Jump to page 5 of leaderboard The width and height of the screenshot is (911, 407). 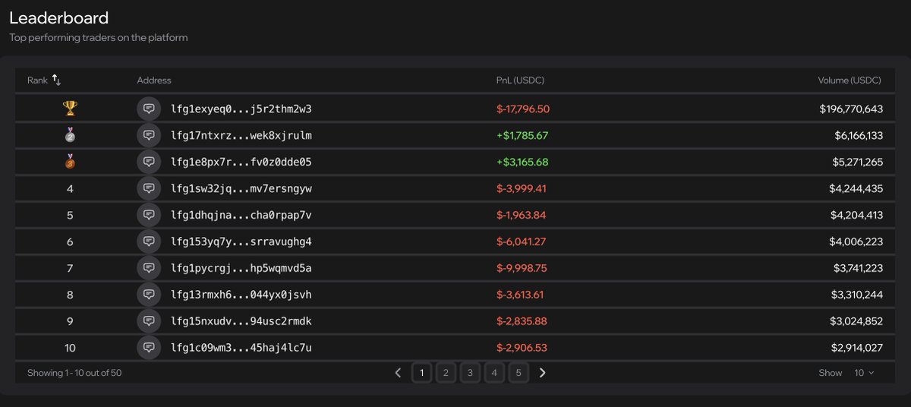pos(519,373)
